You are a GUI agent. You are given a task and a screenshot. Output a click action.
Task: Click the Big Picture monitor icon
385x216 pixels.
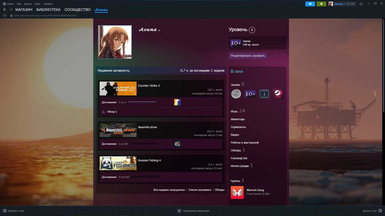click(361, 4)
